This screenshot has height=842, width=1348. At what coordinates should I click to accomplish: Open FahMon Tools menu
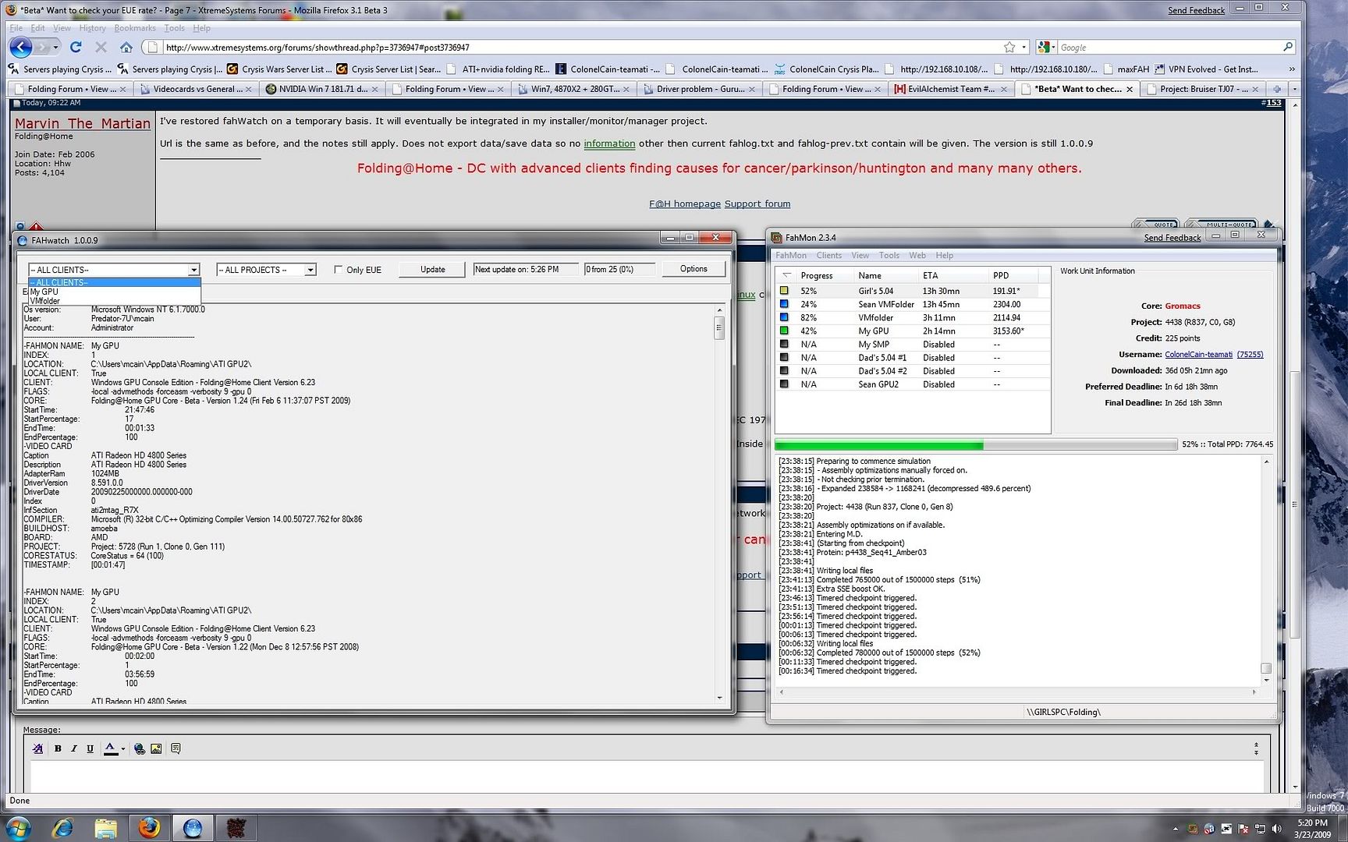(x=889, y=255)
